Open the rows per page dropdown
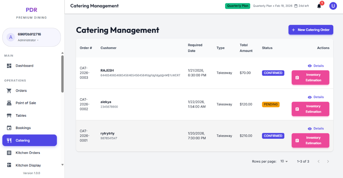 point(284,161)
